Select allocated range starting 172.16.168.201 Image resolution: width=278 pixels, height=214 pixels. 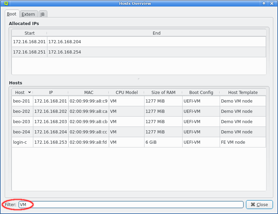[x=29, y=42]
